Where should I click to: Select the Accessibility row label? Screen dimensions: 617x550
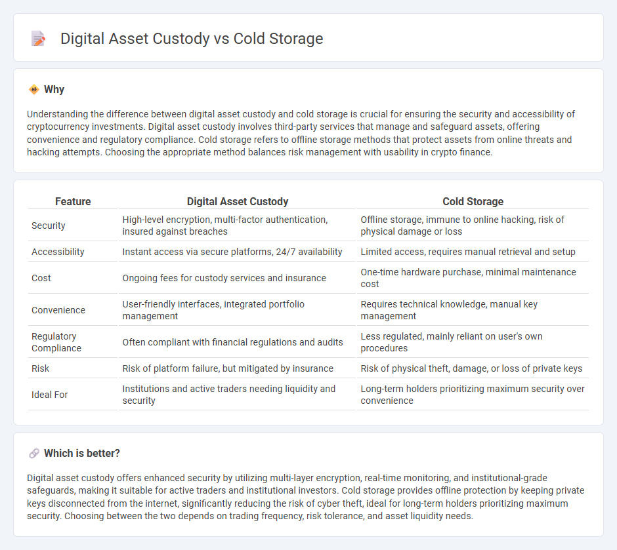click(58, 252)
